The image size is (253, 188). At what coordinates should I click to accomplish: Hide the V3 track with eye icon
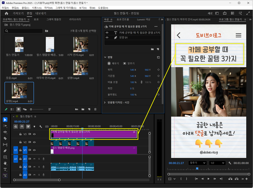(x=34, y=134)
